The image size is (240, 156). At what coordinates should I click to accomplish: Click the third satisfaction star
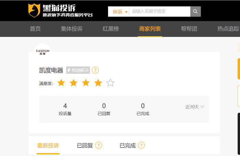(86, 83)
